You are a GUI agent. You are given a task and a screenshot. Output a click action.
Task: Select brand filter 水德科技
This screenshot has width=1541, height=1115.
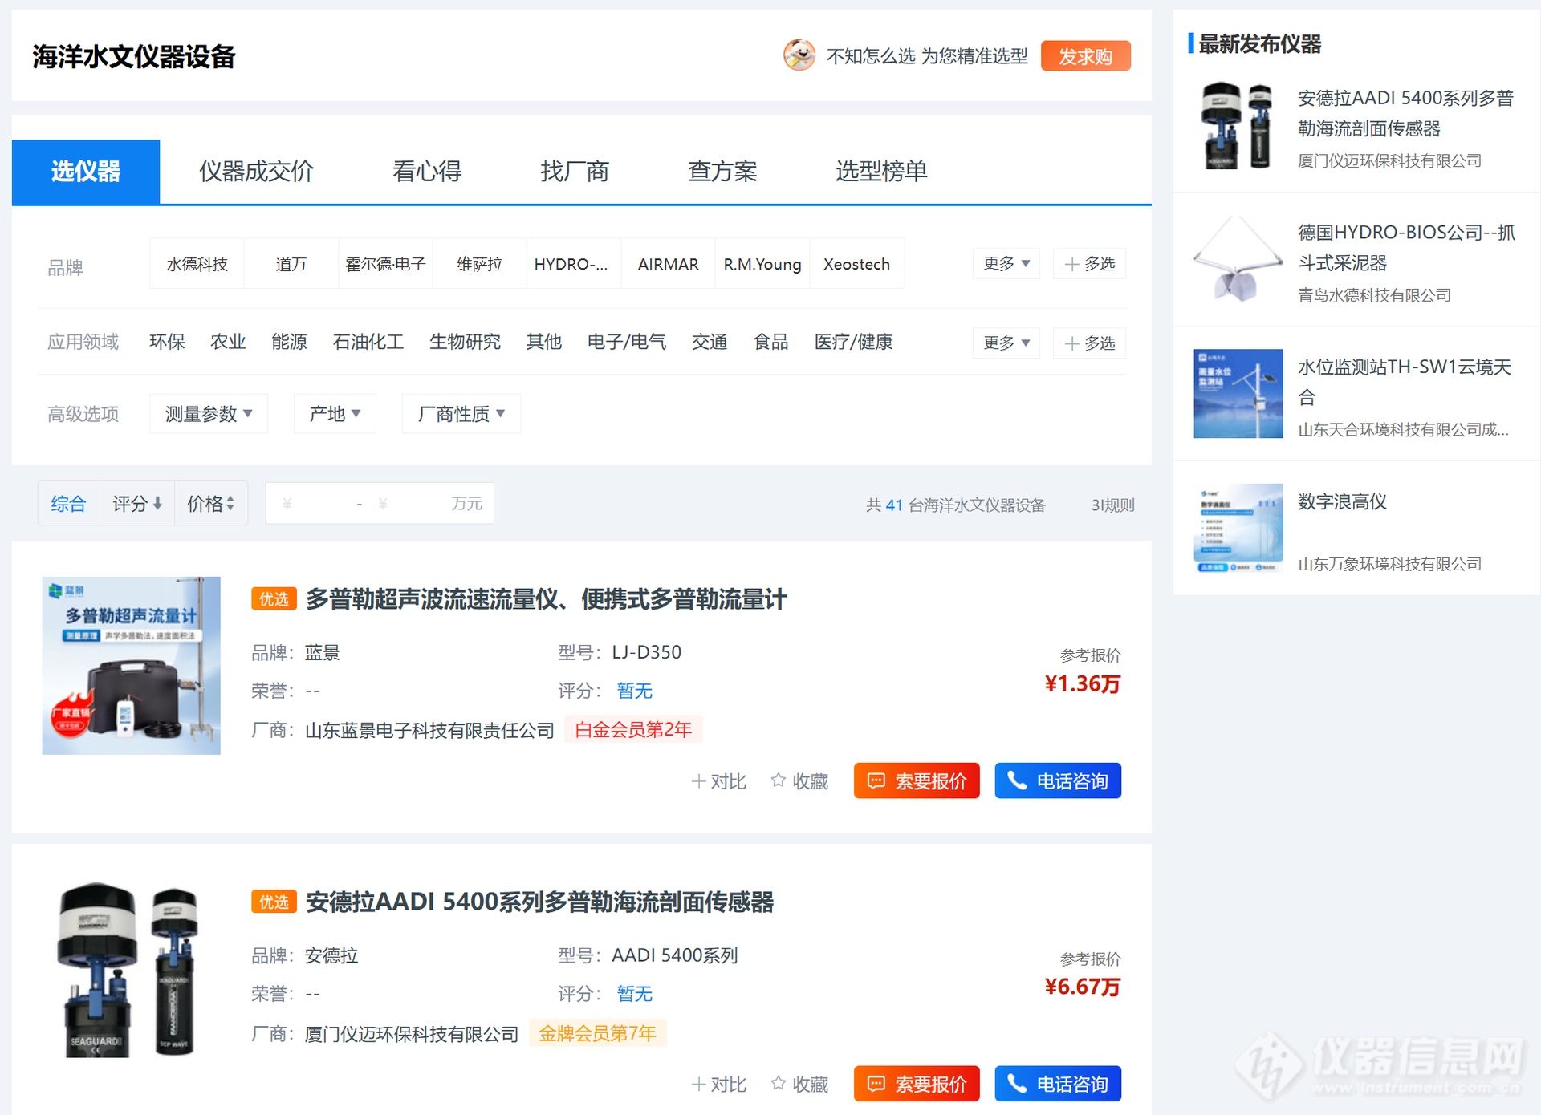coord(197,264)
